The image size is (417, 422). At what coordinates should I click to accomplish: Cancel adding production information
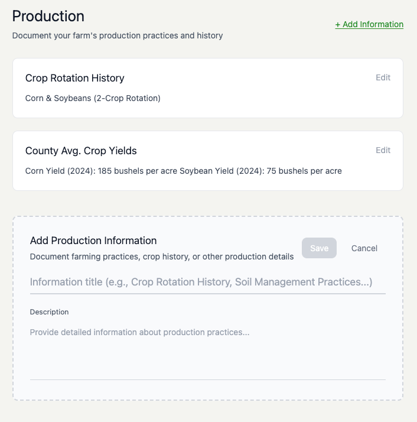364,248
